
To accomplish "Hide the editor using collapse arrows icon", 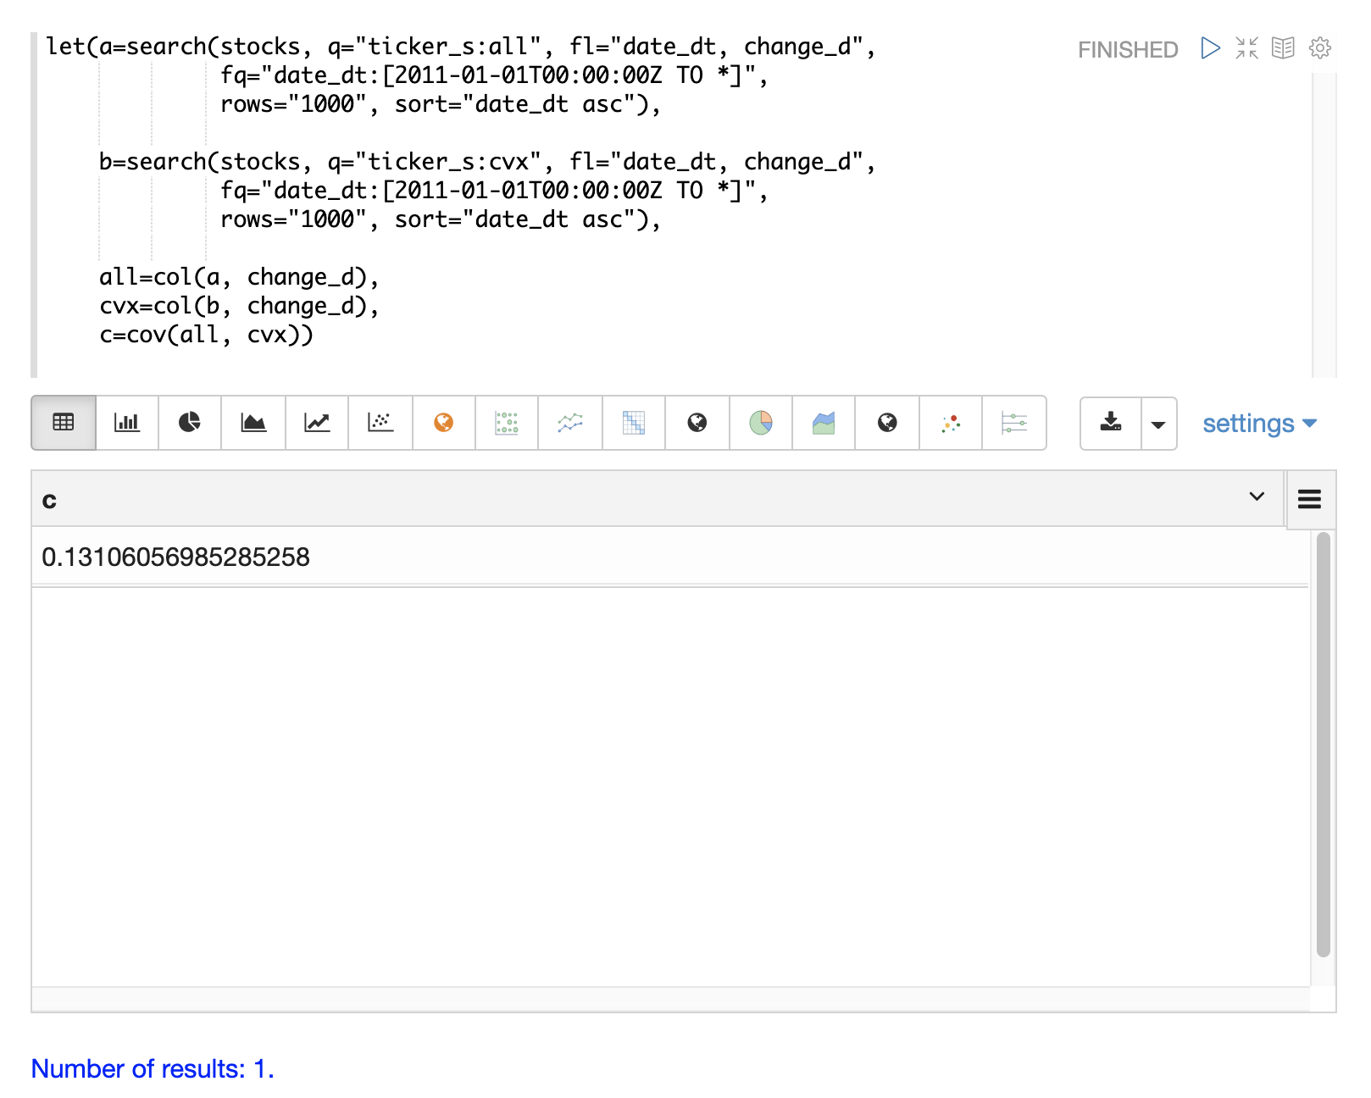I will [x=1246, y=48].
